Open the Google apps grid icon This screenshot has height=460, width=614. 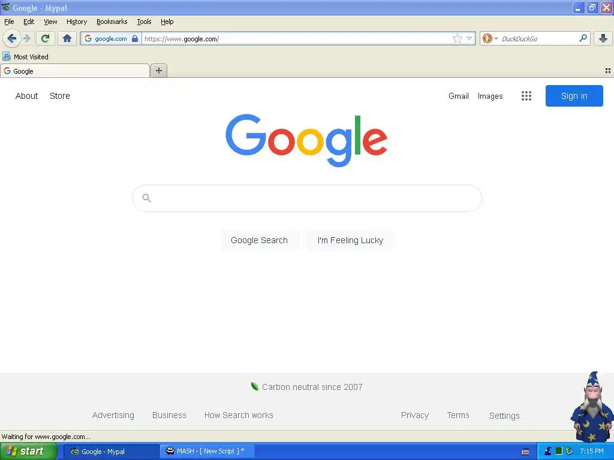click(526, 96)
